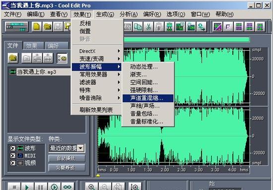Open a file with the toolbar folder icon
273x190 pixels.
coord(47,27)
